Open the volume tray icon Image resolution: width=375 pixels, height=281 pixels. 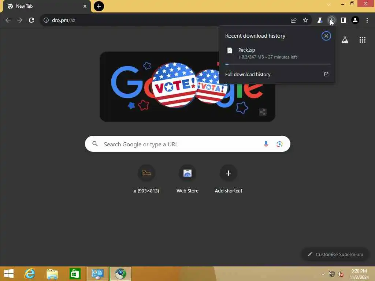click(341, 274)
